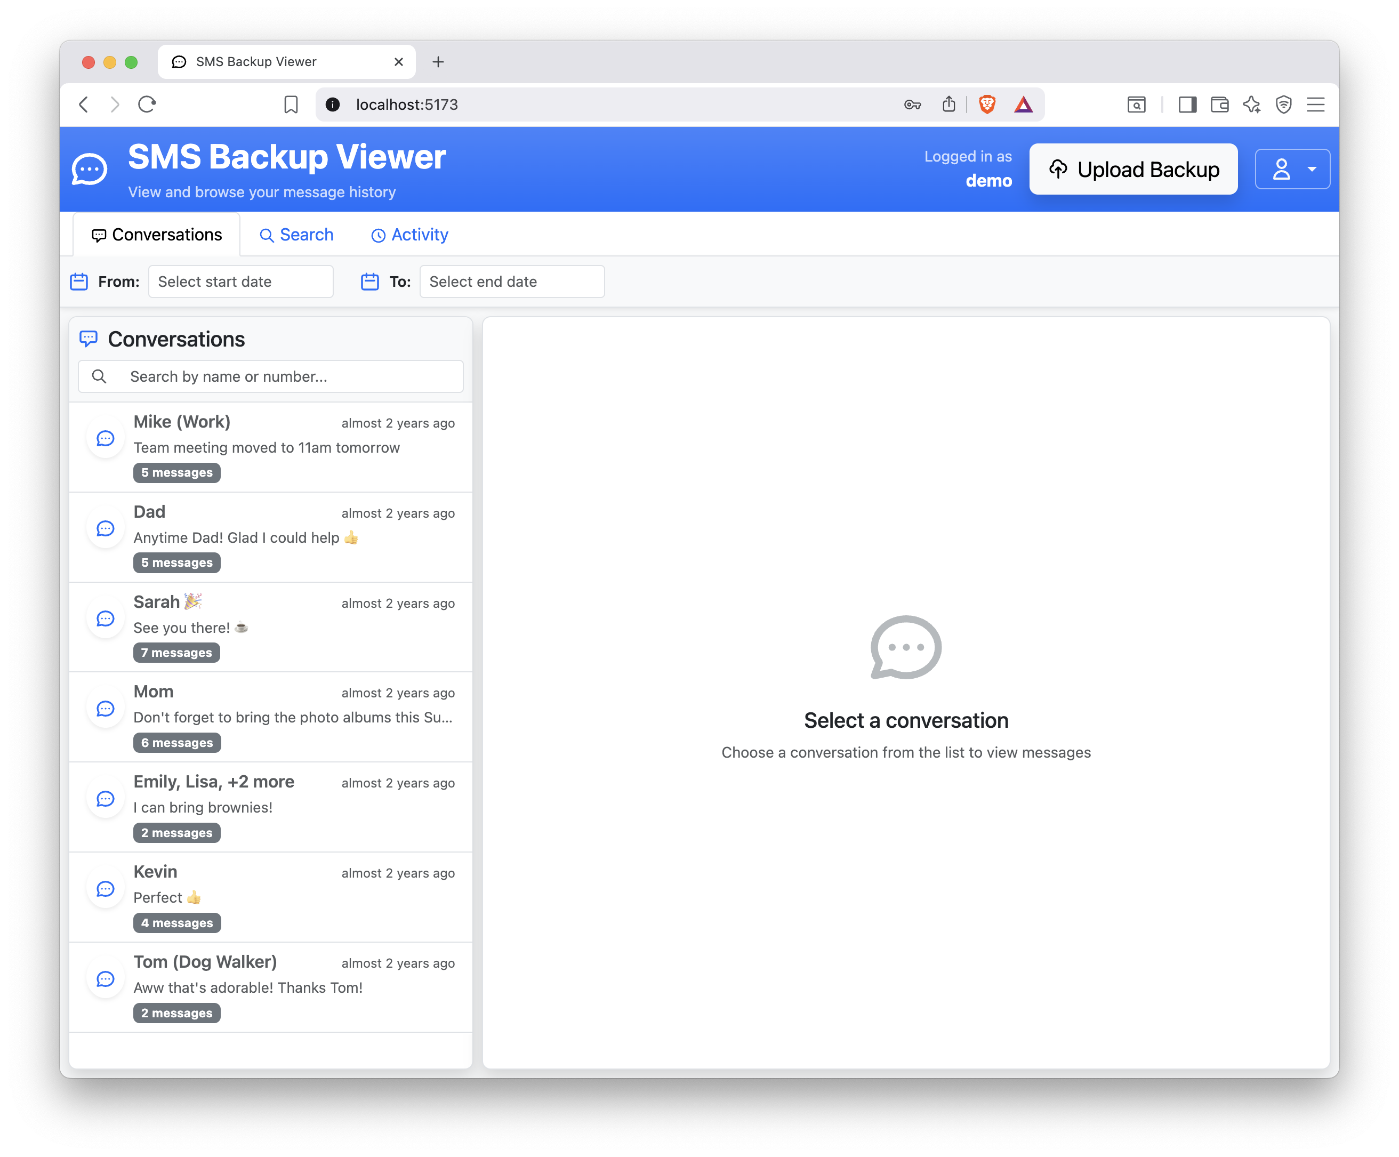Open a new browser tab with plus
This screenshot has width=1399, height=1157.
click(x=438, y=62)
